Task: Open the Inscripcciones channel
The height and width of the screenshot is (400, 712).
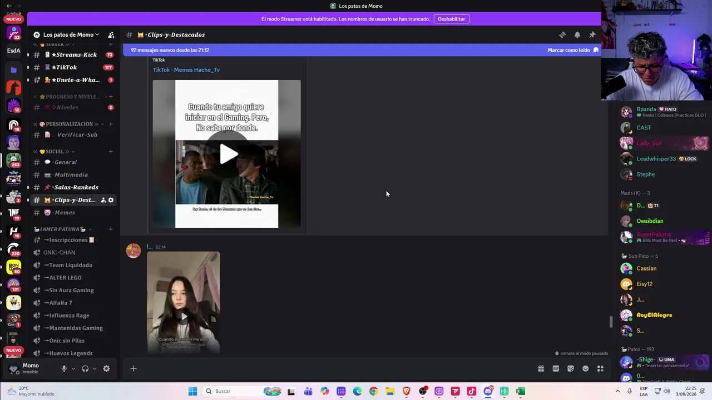Action: (73, 240)
